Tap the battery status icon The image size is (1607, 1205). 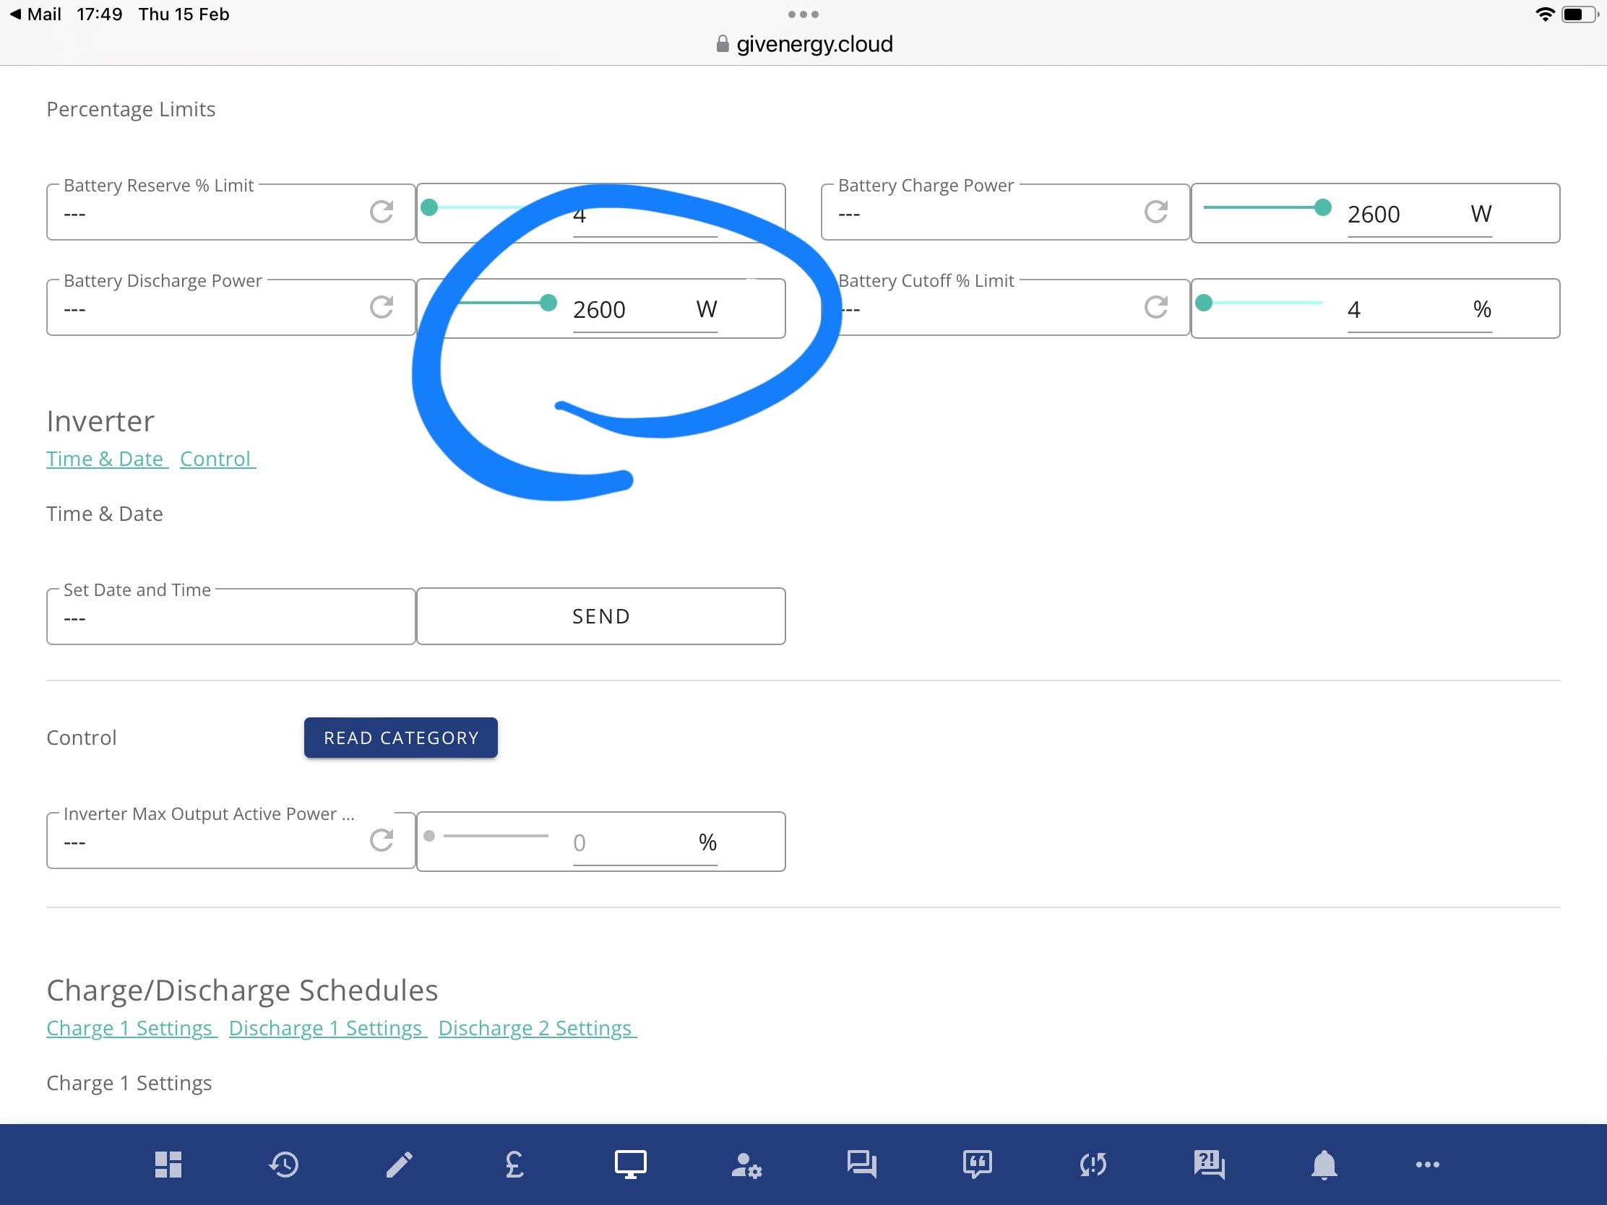[1580, 14]
